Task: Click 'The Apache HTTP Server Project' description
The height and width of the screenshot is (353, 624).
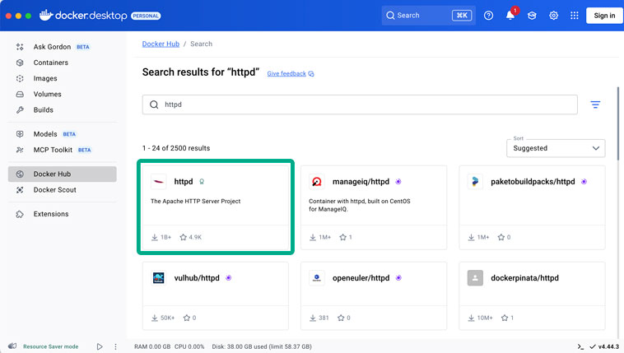Action: point(195,202)
